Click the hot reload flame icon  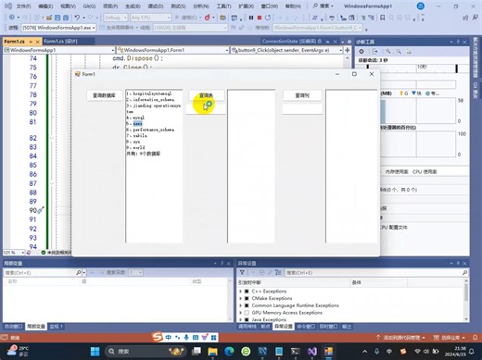click(208, 18)
